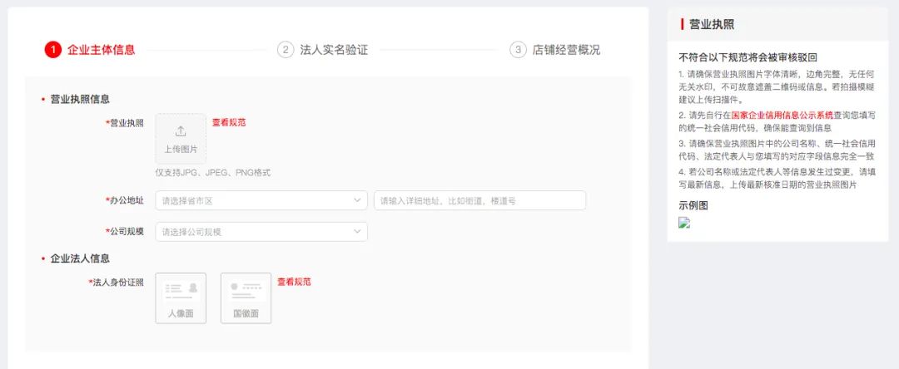
Task: Click the upload arrow icon for 营业执照
Action: pos(181,131)
